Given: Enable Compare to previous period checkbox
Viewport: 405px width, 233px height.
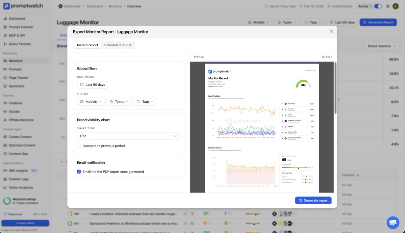Looking at the screenshot, I should click(x=79, y=146).
